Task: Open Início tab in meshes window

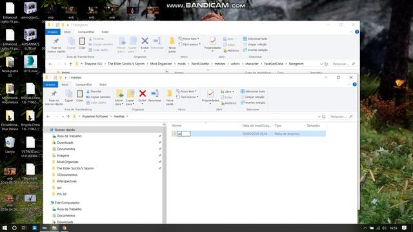Action: (x=65, y=84)
